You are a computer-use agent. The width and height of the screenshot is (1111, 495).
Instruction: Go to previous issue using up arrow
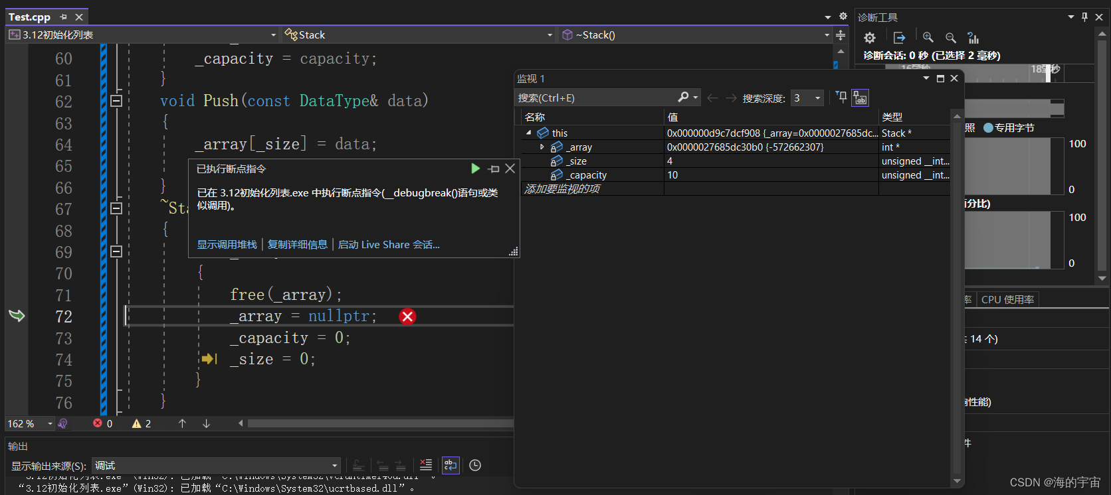(182, 423)
